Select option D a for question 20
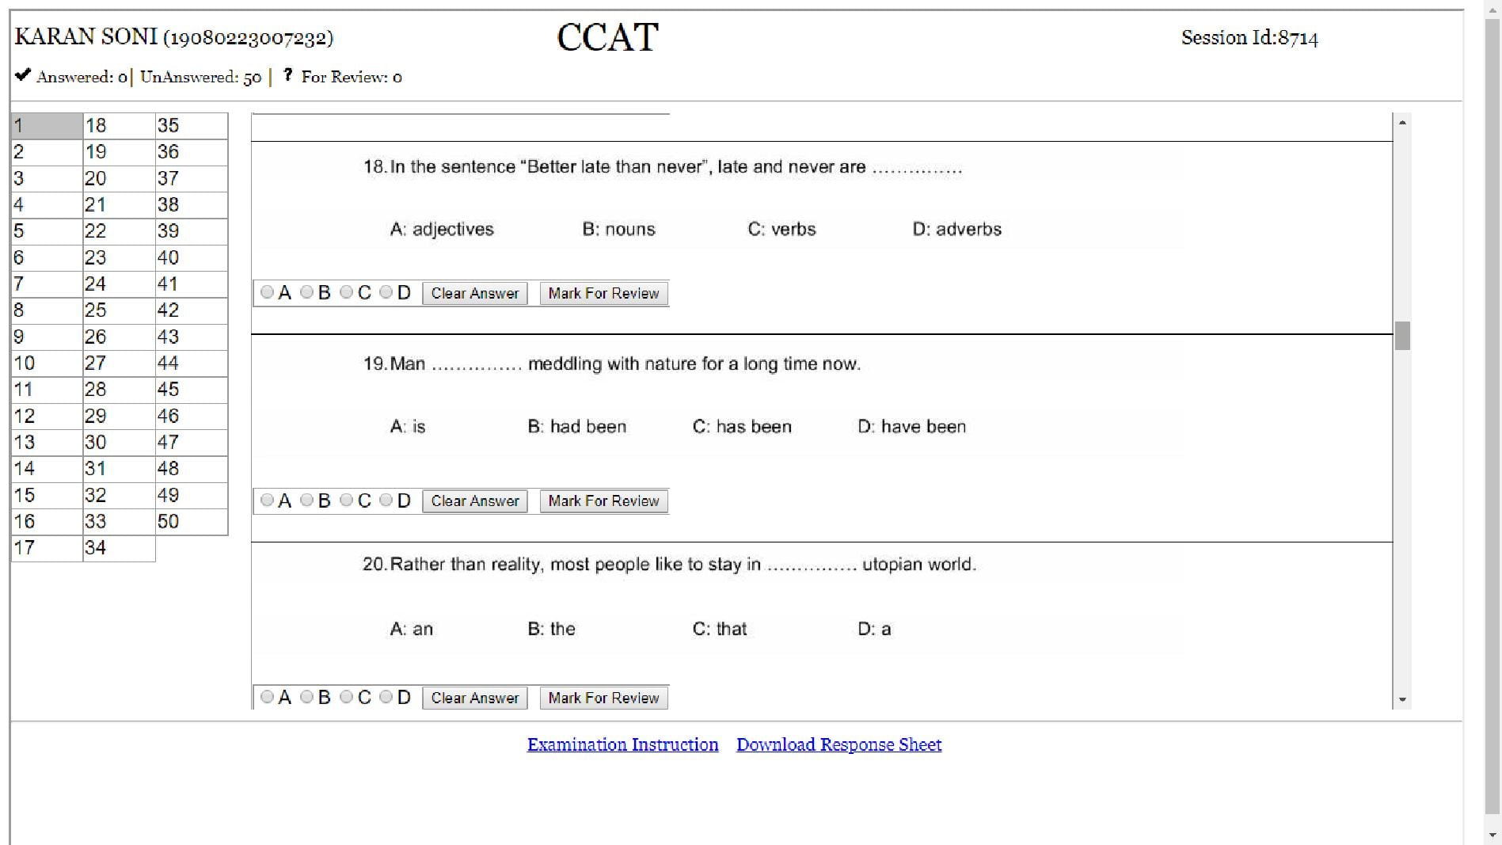Image resolution: width=1502 pixels, height=845 pixels. (x=386, y=697)
